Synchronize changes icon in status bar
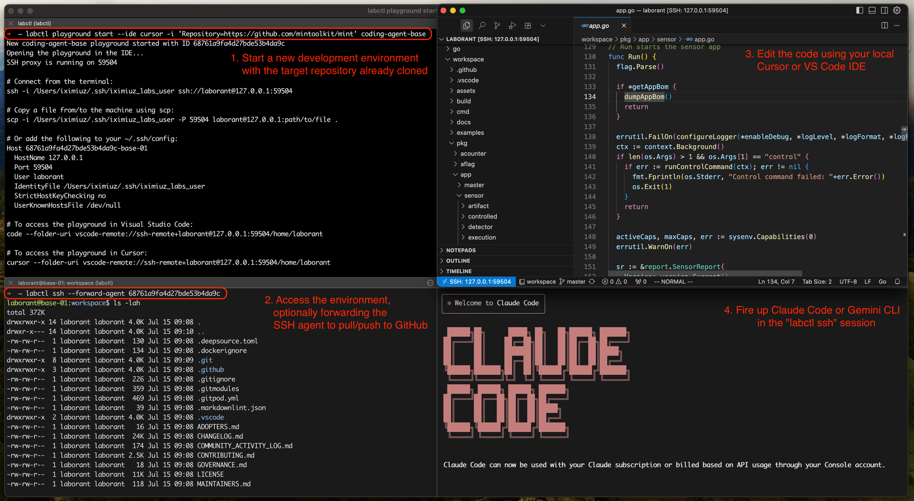This screenshot has height=501, width=914. (592, 282)
